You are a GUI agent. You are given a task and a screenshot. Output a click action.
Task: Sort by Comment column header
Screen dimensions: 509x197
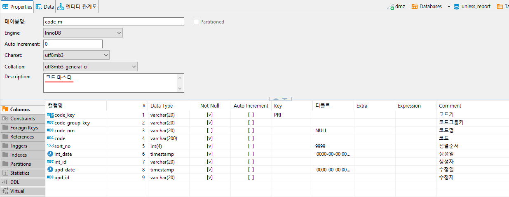tap(474, 106)
